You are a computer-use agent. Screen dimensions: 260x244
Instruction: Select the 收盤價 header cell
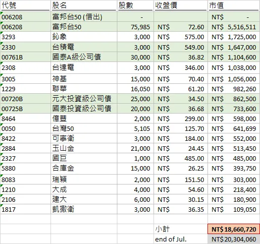[x=181, y=5]
